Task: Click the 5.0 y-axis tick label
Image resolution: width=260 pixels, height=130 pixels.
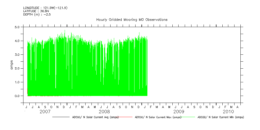Action: pos(17,27)
